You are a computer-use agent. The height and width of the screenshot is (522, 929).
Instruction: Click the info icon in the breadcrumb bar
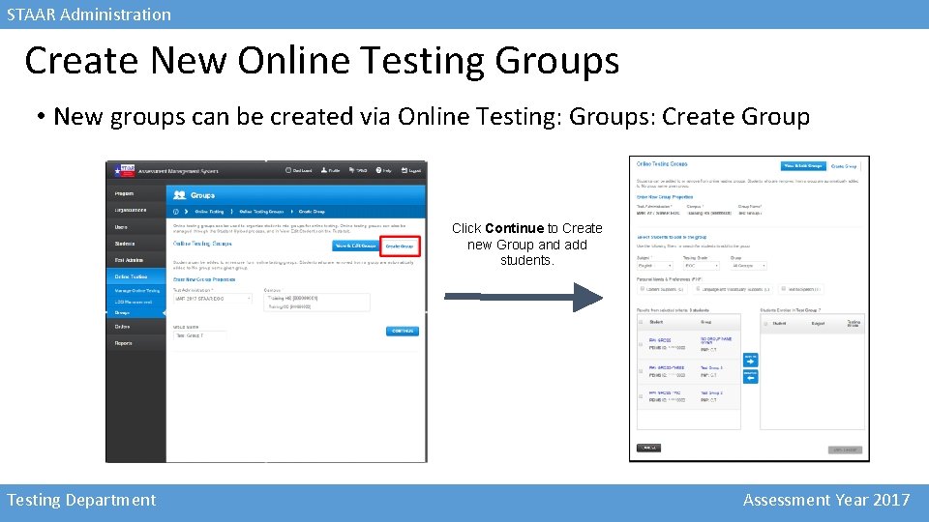pos(176,212)
